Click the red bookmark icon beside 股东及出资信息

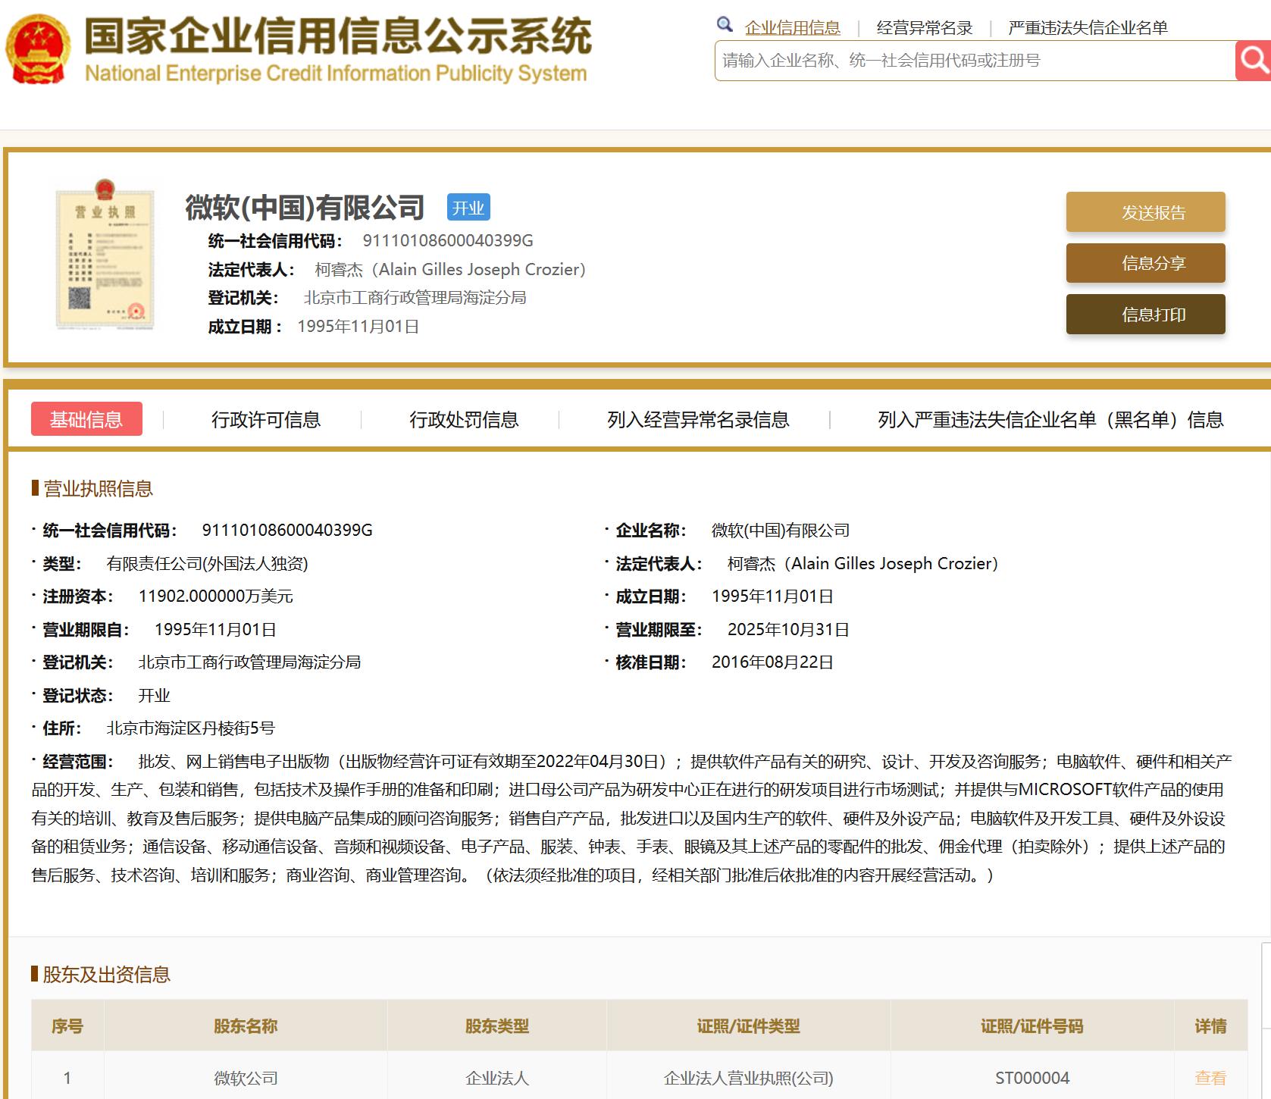click(33, 975)
